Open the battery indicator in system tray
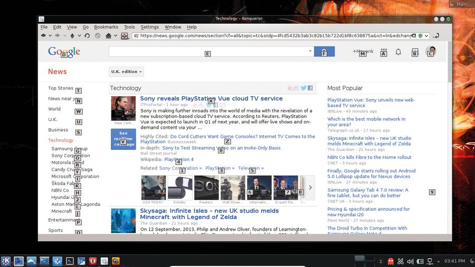This screenshot has height=267, width=475. pyautogui.click(x=420, y=261)
